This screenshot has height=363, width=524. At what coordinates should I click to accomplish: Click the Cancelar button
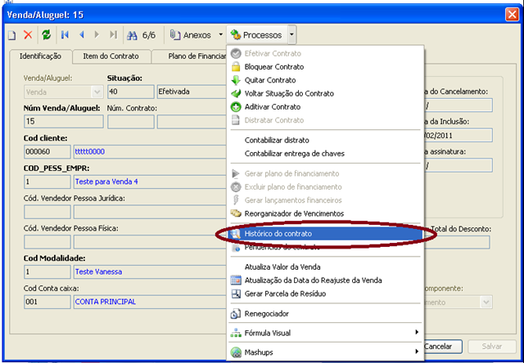(442, 347)
